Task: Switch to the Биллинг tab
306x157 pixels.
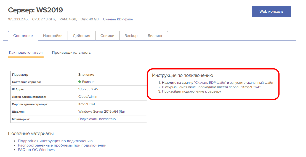Action: [155, 36]
